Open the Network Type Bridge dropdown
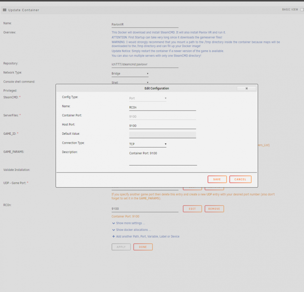This screenshot has height=292, width=304. [x=130, y=74]
